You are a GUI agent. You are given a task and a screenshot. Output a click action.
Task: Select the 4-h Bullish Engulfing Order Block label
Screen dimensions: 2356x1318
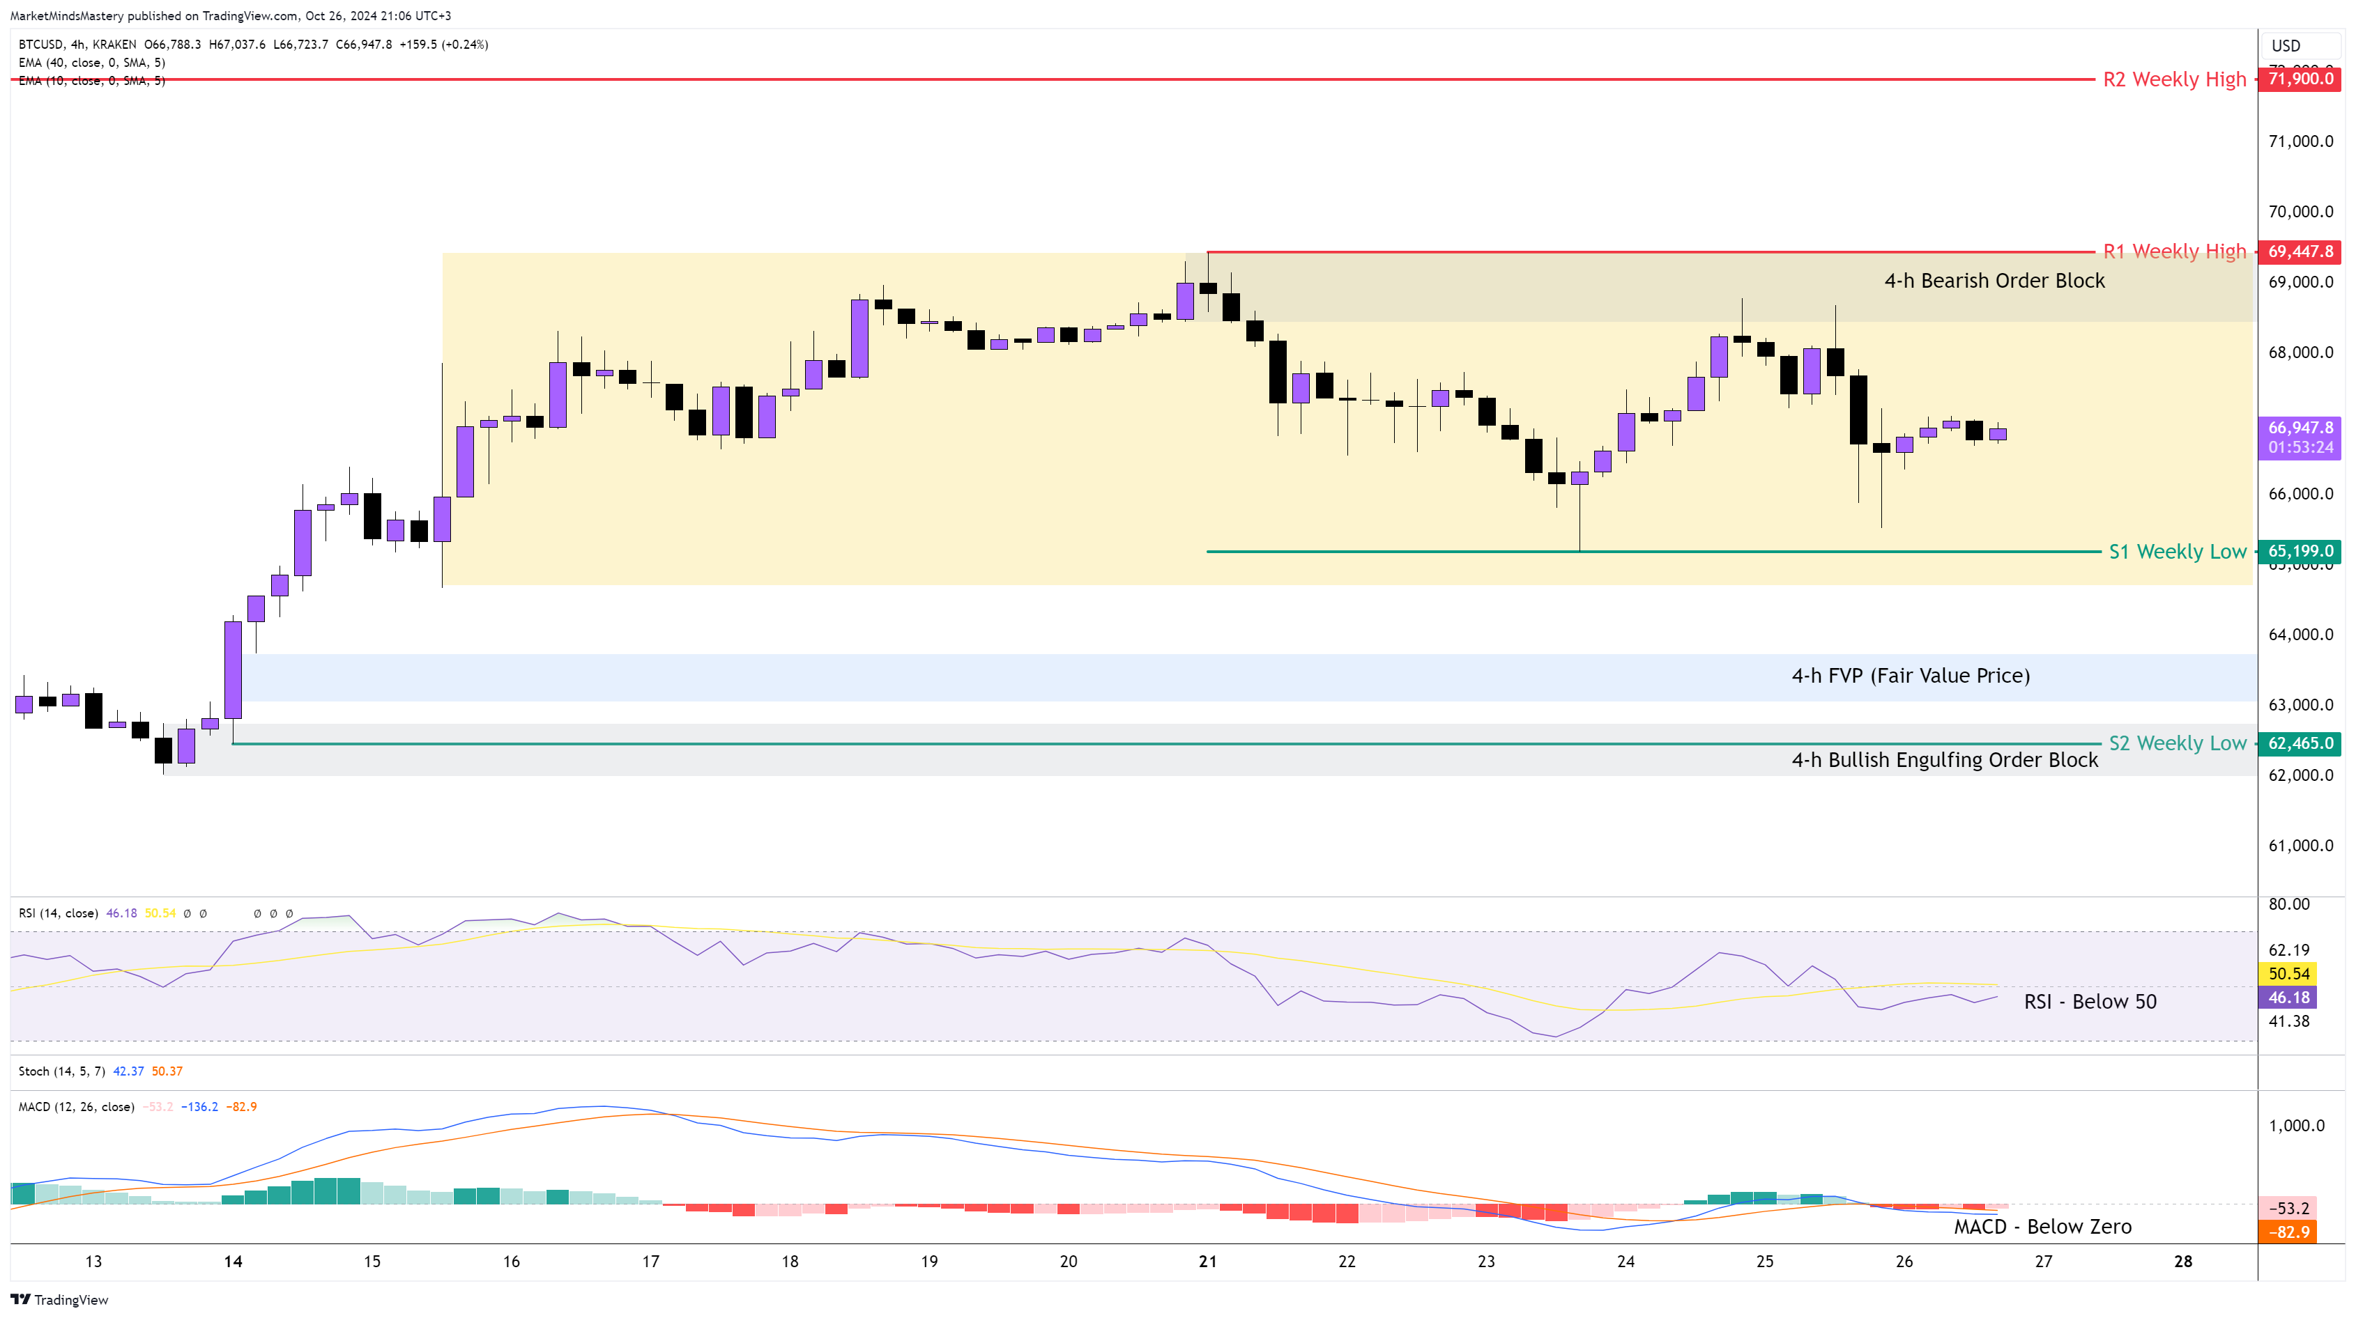click(x=1945, y=759)
